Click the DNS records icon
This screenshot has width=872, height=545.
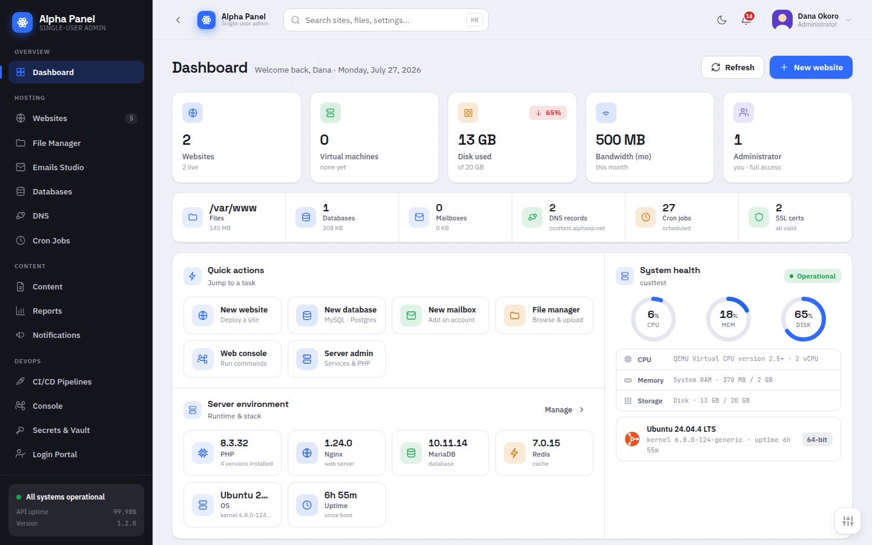pos(532,217)
